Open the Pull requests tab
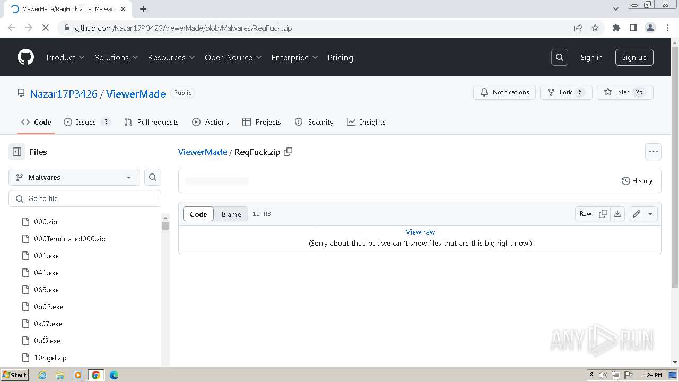The width and height of the screenshot is (679, 382). [151, 122]
